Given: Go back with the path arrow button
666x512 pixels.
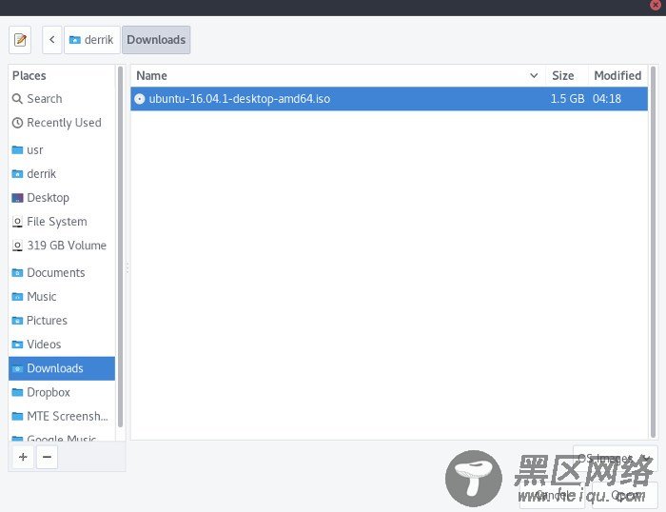Looking at the screenshot, I should pos(52,40).
